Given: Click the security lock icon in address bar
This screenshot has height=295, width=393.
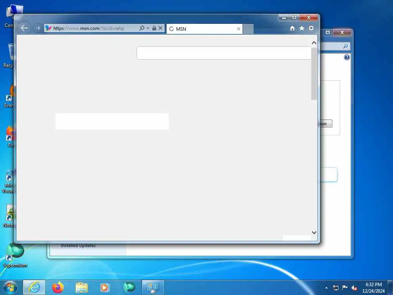Looking at the screenshot, I should tap(154, 28).
